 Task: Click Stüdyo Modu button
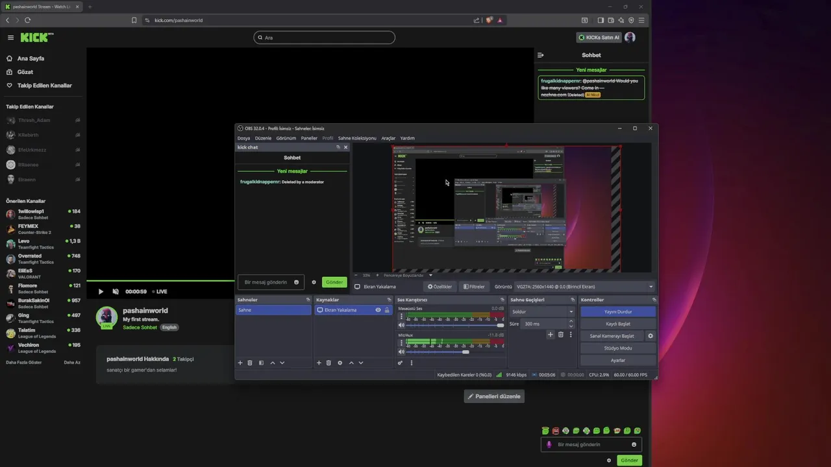[618, 348]
